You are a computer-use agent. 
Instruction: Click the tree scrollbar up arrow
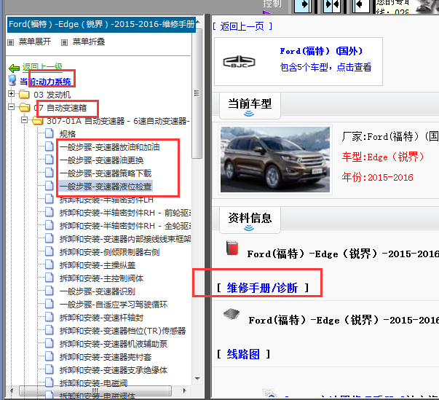197,22
